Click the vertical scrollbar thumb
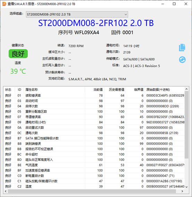The height and width of the screenshot is (197, 192). click(186, 125)
